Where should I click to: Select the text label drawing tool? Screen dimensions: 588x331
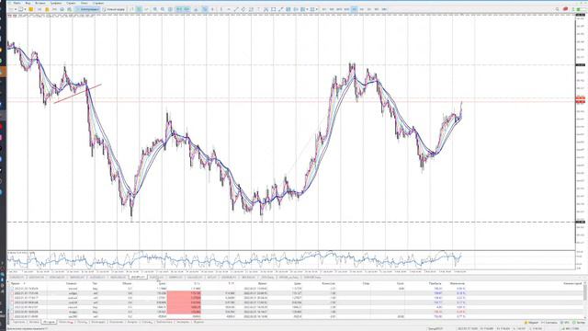[x=258, y=9]
